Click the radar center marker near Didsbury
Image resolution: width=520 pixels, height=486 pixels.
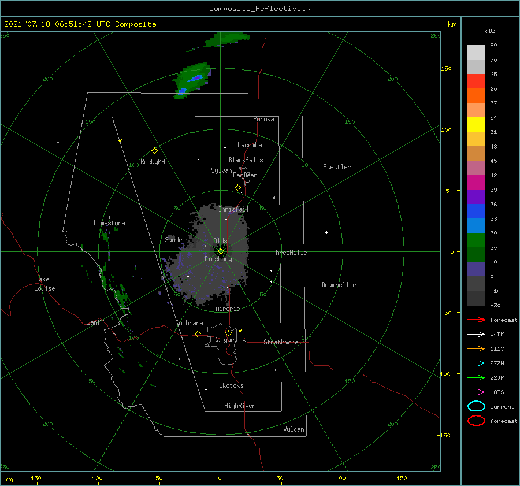[x=221, y=251]
